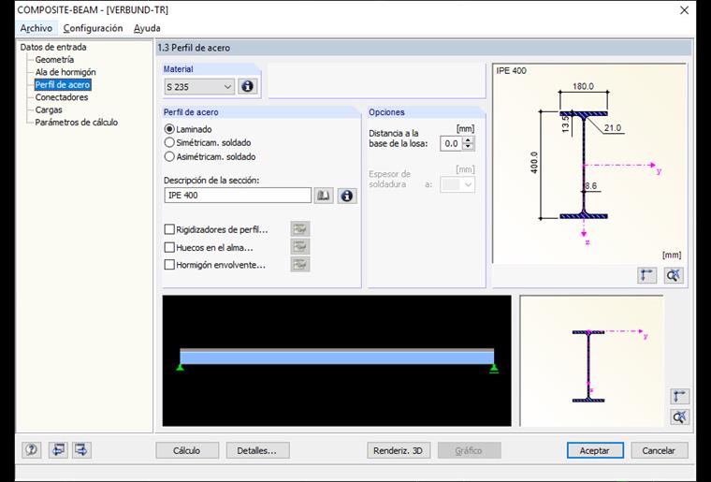Click zoom reset icon in IPE 400 preview
The image size is (711, 482).
pyautogui.click(x=674, y=275)
